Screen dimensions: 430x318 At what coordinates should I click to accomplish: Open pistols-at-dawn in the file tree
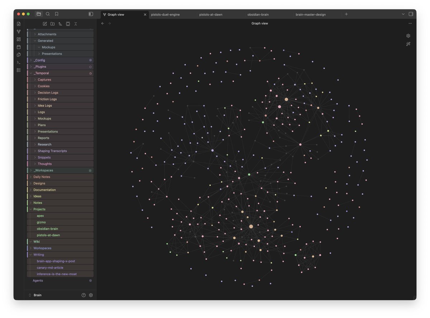[60, 235]
